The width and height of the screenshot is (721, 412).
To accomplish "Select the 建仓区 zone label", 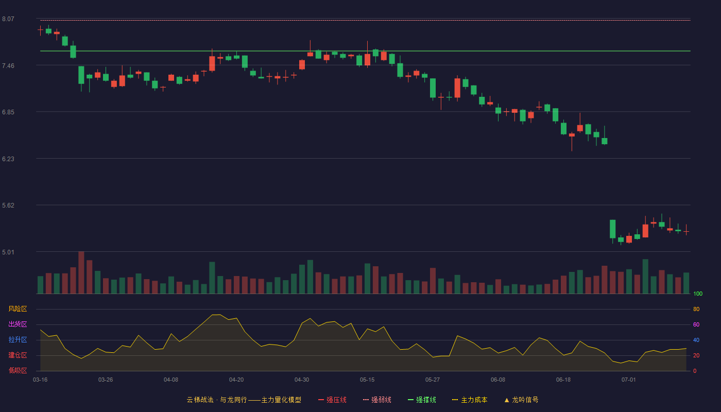I will tap(18, 355).
